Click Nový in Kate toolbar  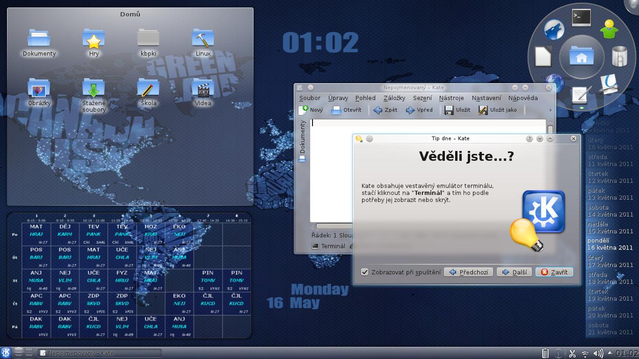coord(311,110)
